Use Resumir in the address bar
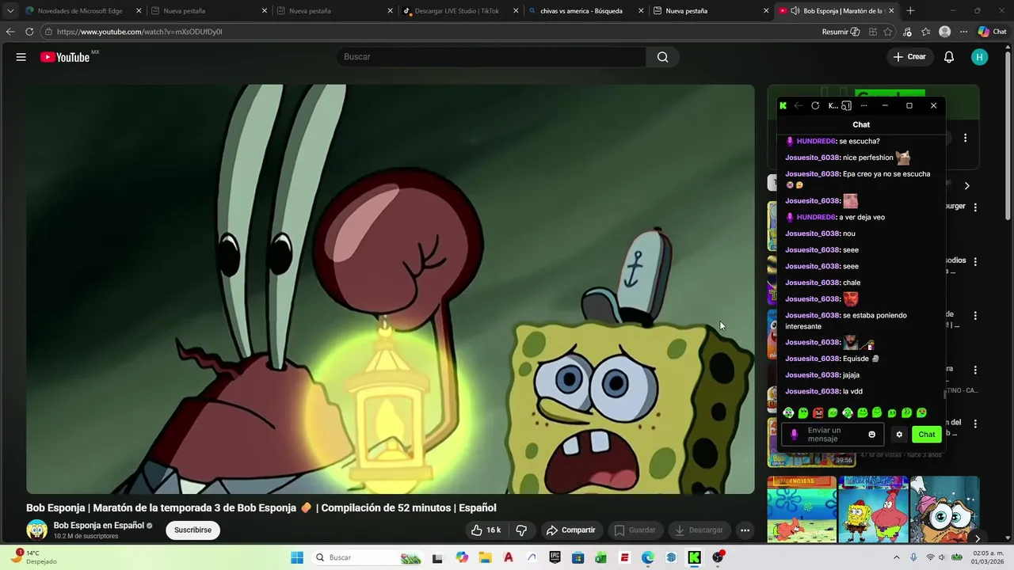 [x=841, y=32]
